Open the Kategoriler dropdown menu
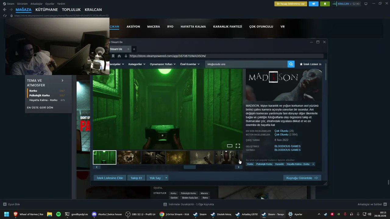The width and height of the screenshot is (390, 219). (x=137, y=64)
